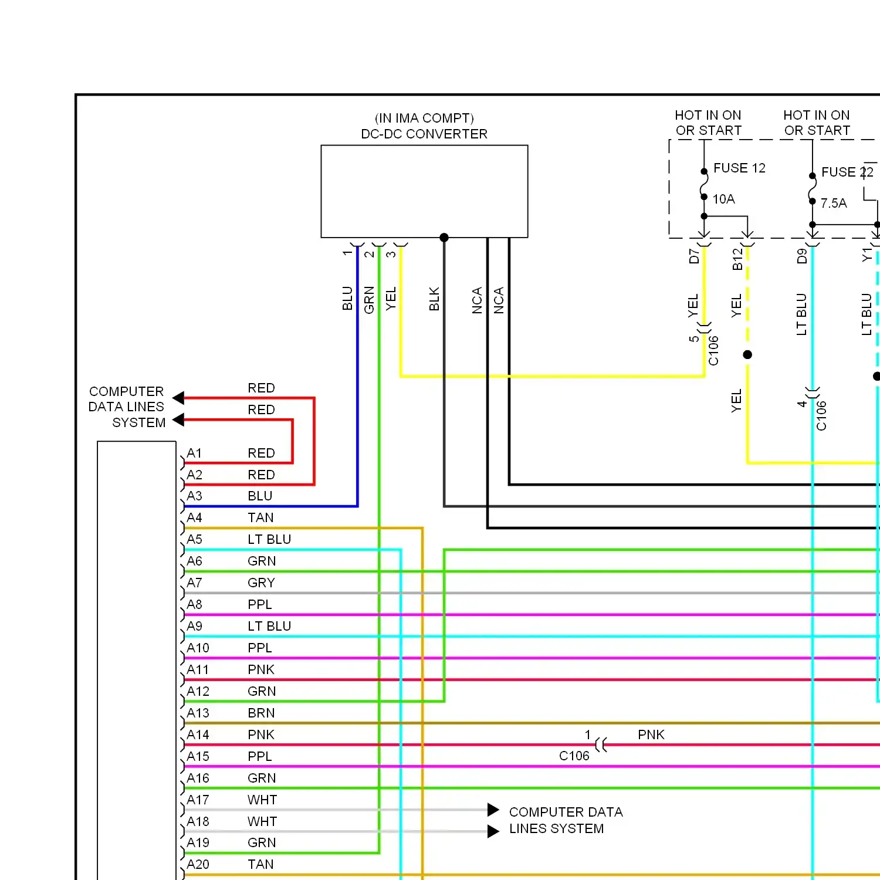
Task: Click the vertical YEL label under converter pin 3
Action: [x=391, y=298]
